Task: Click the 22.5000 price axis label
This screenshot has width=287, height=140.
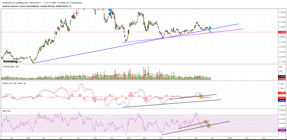Action: 283,52
